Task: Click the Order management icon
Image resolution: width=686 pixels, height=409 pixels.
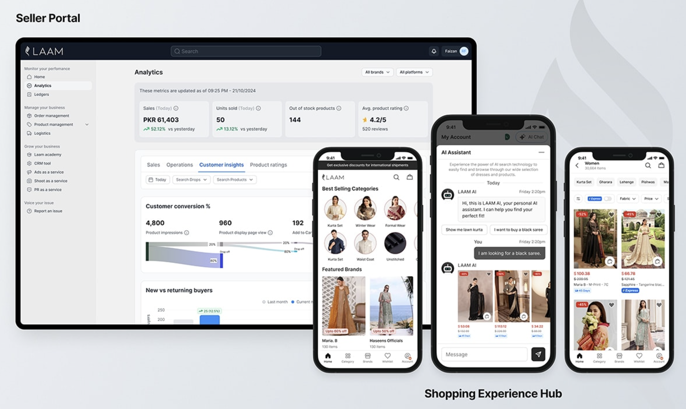Action: coord(30,115)
